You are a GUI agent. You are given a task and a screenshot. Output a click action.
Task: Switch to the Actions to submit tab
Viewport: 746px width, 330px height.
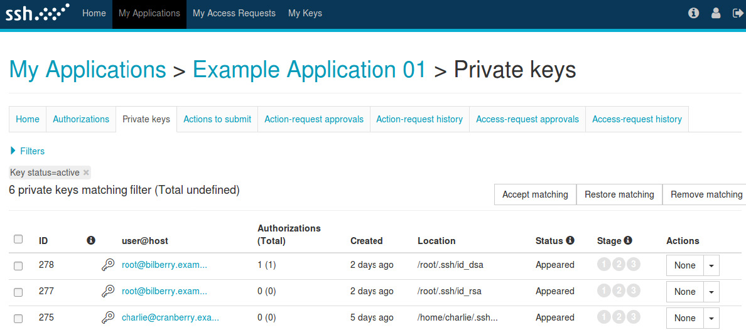[217, 119]
